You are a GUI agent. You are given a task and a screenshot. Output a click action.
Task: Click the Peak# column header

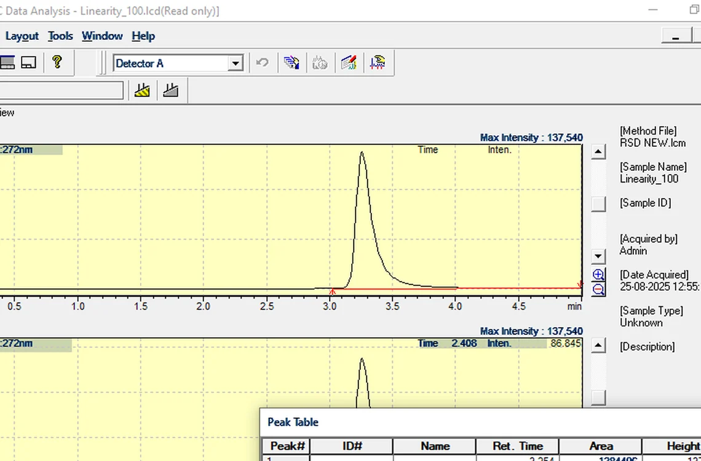[287, 446]
